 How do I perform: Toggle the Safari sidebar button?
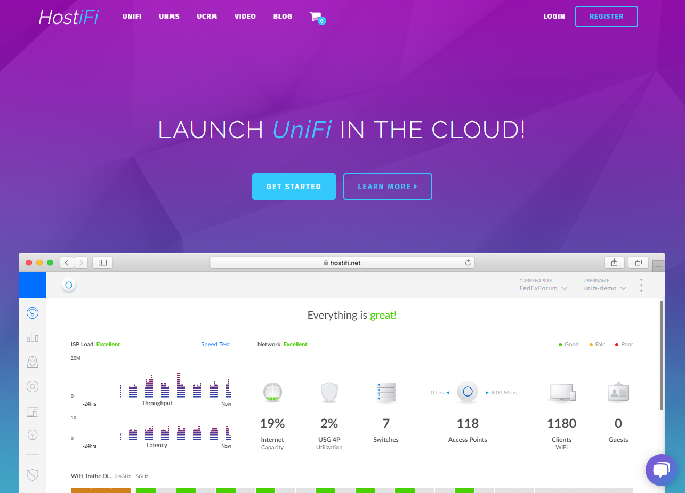tap(103, 262)
